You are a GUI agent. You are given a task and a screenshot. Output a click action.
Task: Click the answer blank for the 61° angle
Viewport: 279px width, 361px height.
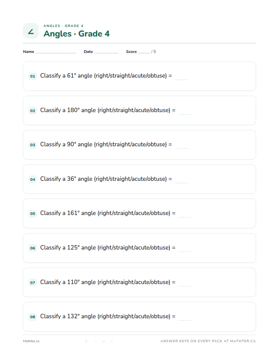click(x=182, y=79)
